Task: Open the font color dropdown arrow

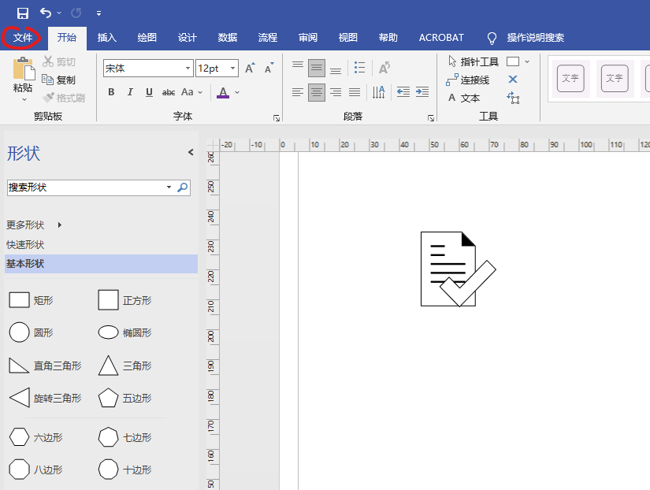Action: pyautogui.click(x=237, y=92)
